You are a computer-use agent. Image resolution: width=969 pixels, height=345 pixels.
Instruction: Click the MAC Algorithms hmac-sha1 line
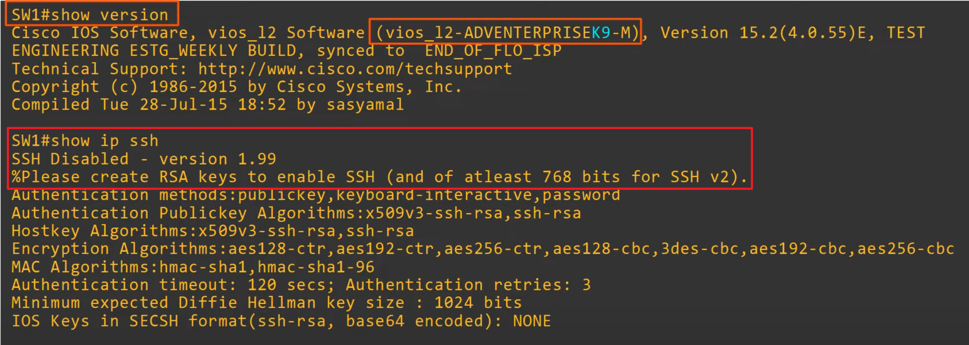(x=193, y=267)
